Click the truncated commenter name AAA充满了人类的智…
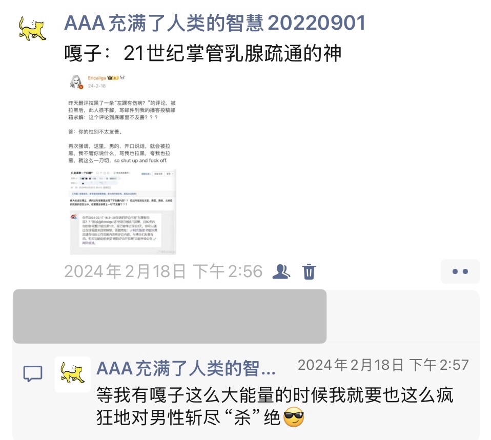 pyautogui.click(x=186, y=368)
